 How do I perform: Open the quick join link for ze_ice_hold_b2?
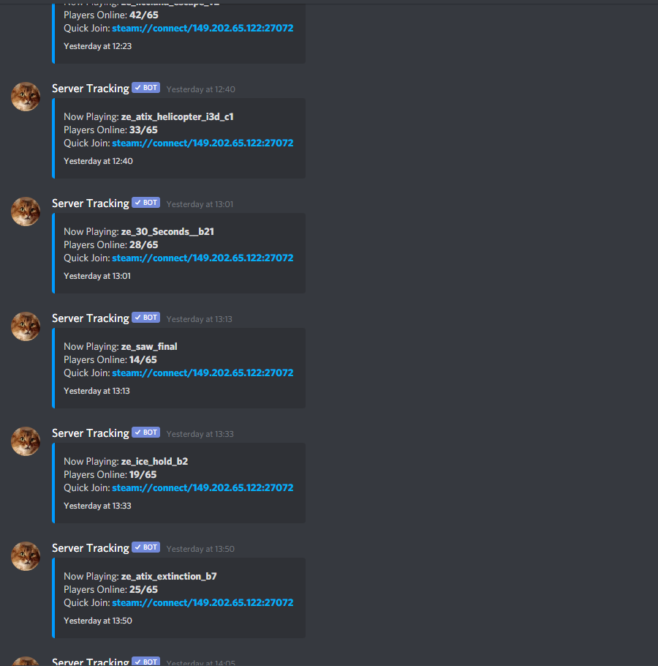coord(203,488)
